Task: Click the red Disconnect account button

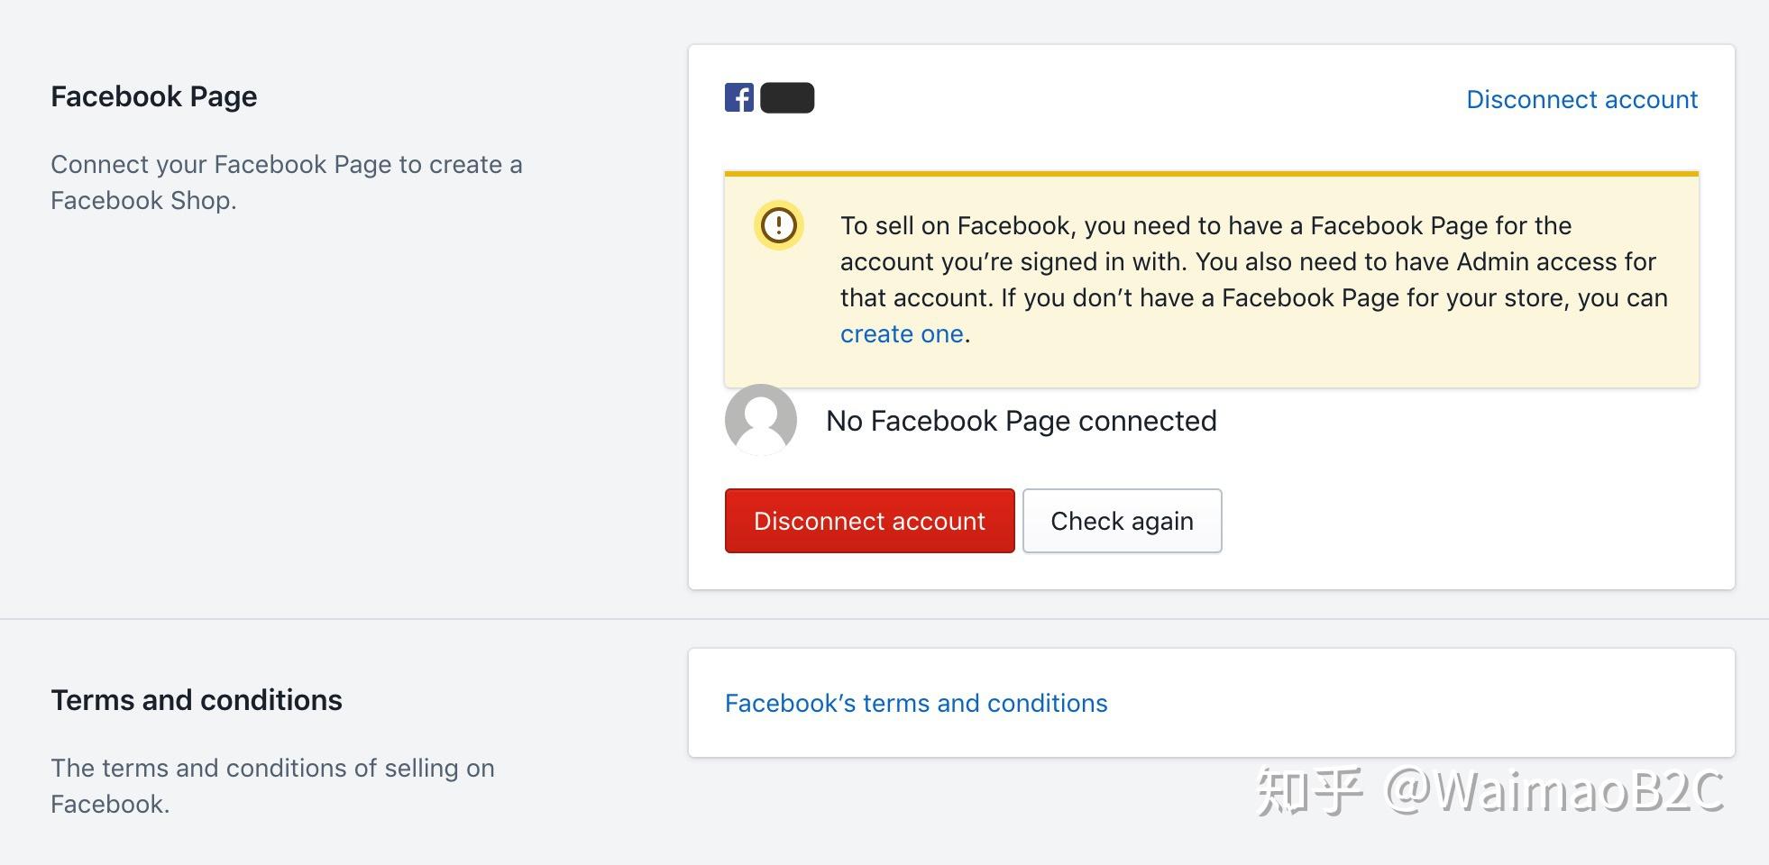Action: pos(870,521)
